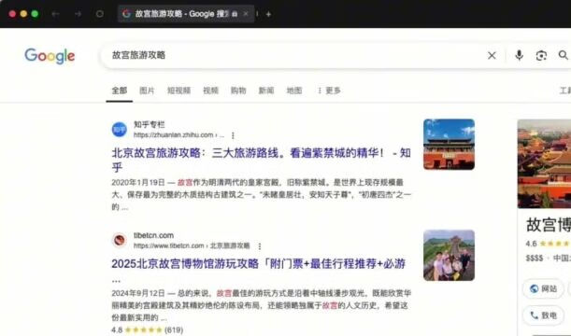Click the magnifying glass search icon

pos(563,55)
